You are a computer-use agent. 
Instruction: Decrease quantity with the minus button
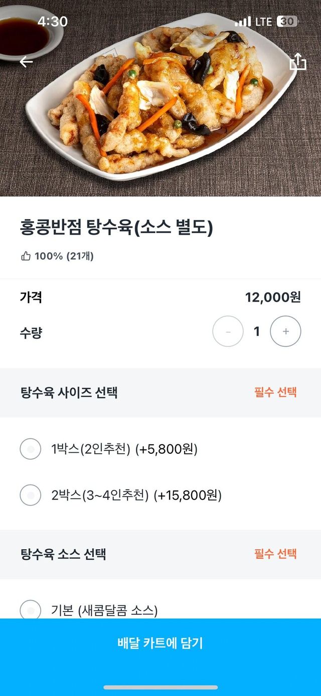[228, 332]
